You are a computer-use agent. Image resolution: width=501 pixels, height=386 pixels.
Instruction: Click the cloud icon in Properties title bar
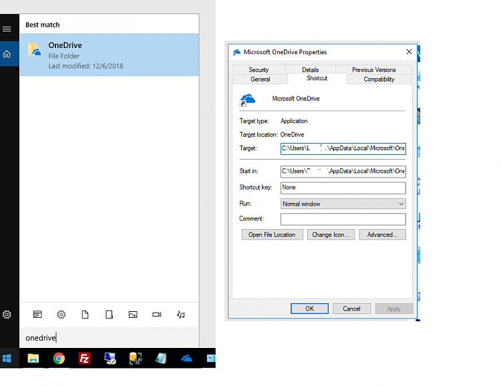click(236, 52)
